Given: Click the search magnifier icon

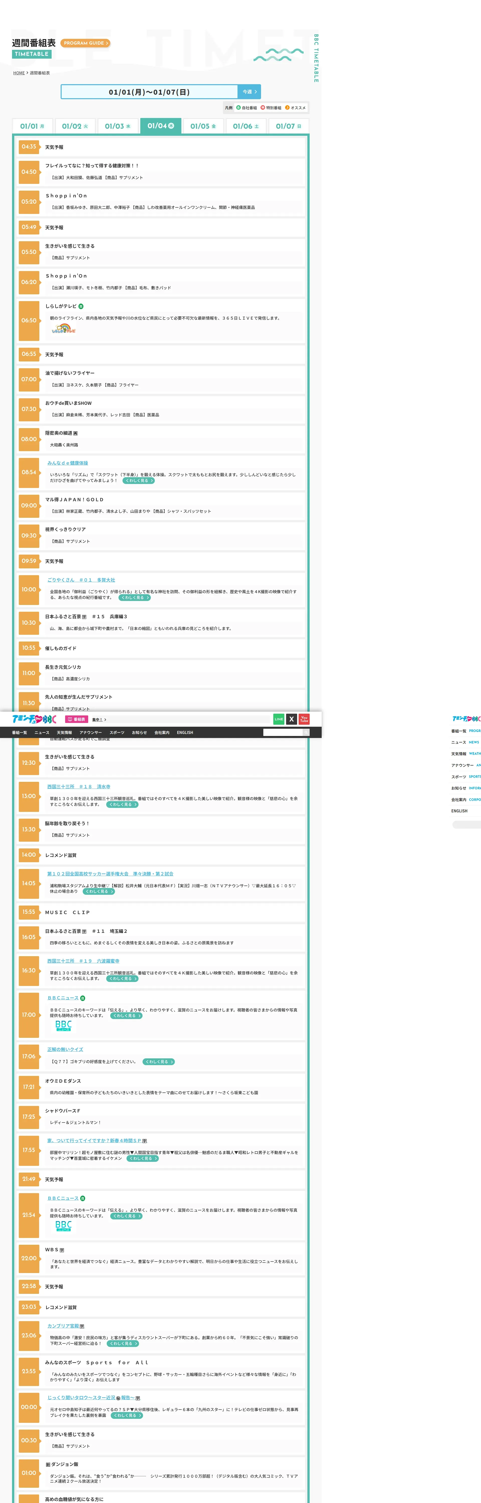Looking at the screenshot, I should point(305,732).
